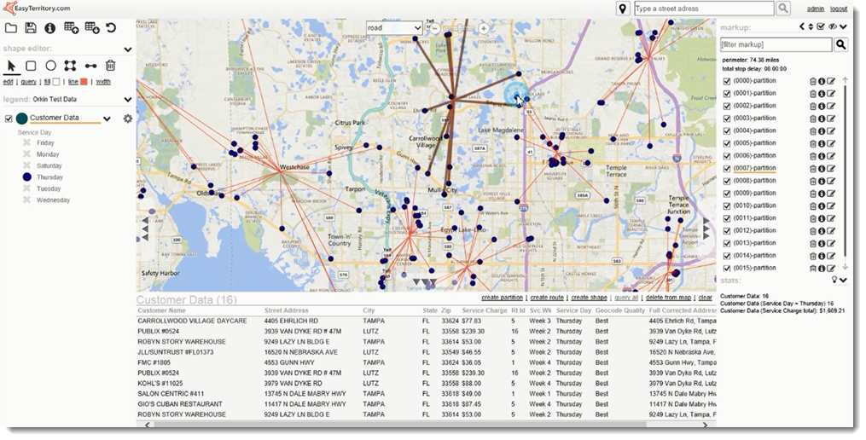
Task: Show info for (0003)-partition
Action: pyautogui.click(x=822, y=119)
